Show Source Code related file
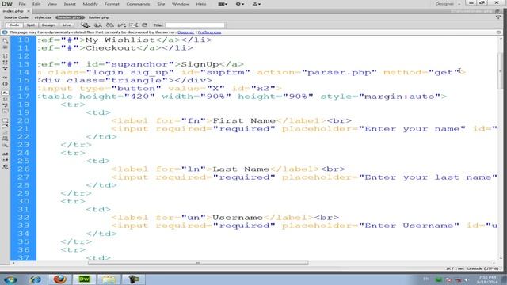 coord(16,17)
